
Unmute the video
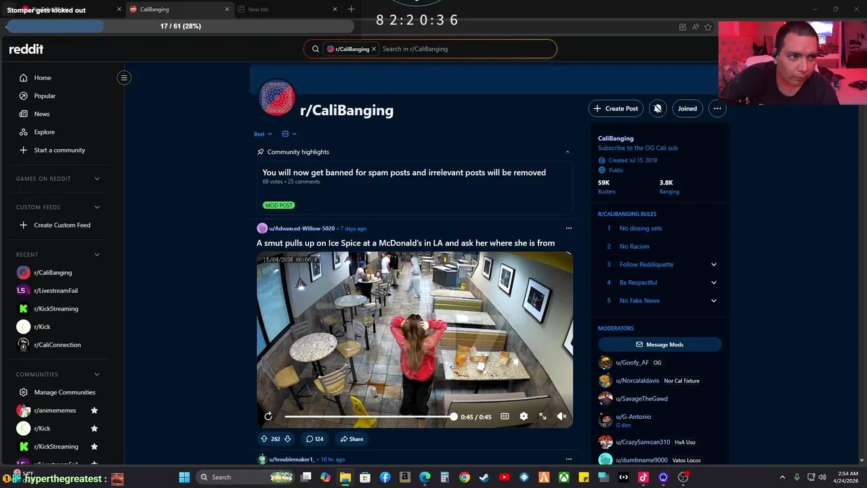click(562, 417)
